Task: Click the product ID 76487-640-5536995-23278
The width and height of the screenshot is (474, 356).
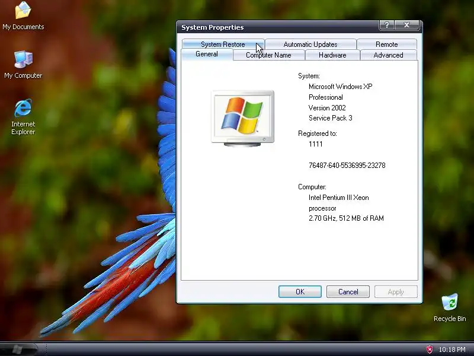Action: point(347,166)
